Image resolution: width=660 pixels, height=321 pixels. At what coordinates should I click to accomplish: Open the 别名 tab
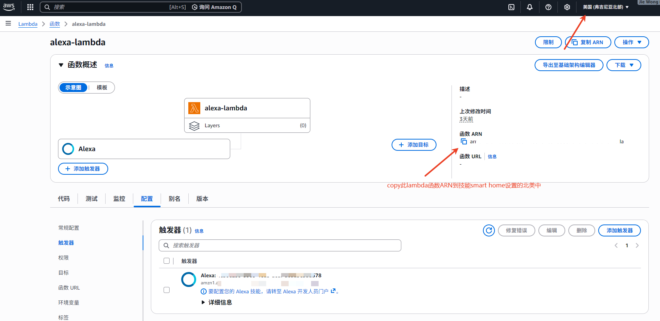tap(174, 199)
